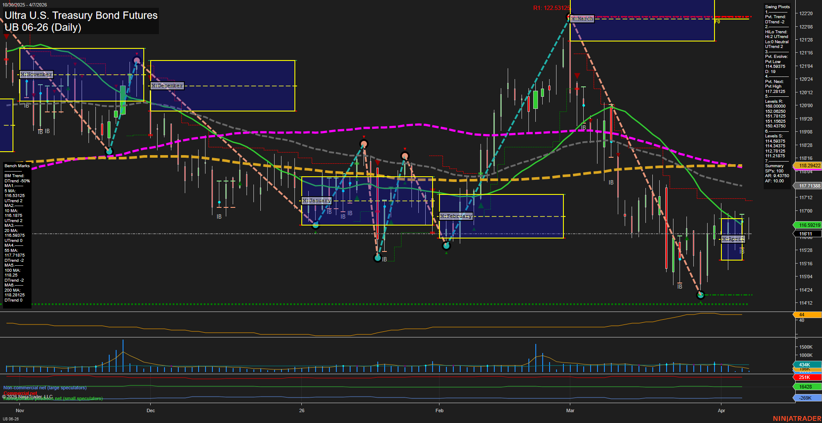Click the Ultra U.S. Treasury Bond Futures title
Screen dimensions: 822x423
click(x=81, y=16)
